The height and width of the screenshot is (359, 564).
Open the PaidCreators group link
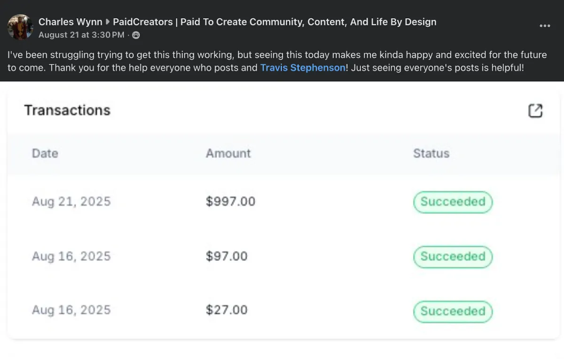coord(274,22)
